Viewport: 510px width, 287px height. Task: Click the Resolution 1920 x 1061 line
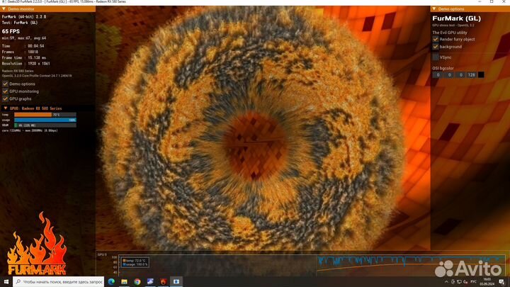point(26,64)
